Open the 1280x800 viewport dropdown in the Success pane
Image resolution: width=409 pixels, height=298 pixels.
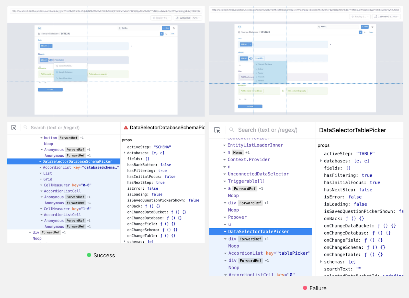click(x=188, y=18)
